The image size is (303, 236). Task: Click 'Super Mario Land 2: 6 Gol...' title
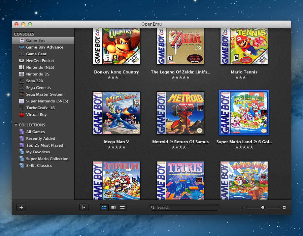[x=244, y=142]
